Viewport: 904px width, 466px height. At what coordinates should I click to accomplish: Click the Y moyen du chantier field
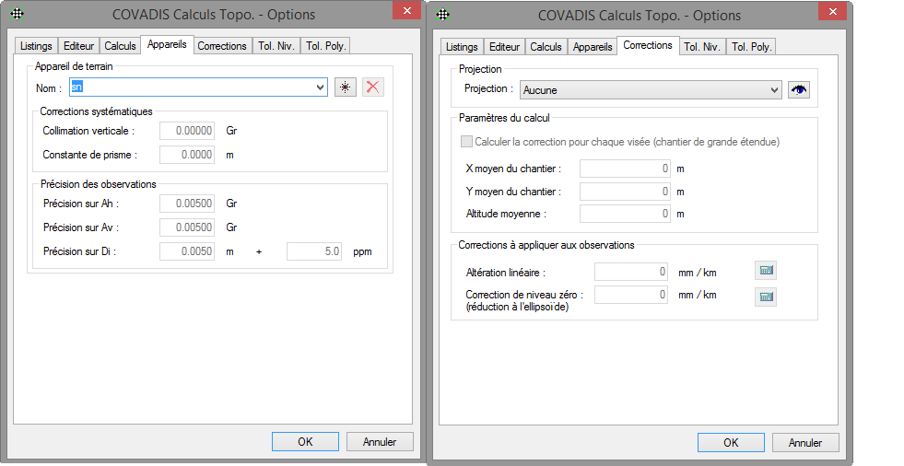point(625,192)
